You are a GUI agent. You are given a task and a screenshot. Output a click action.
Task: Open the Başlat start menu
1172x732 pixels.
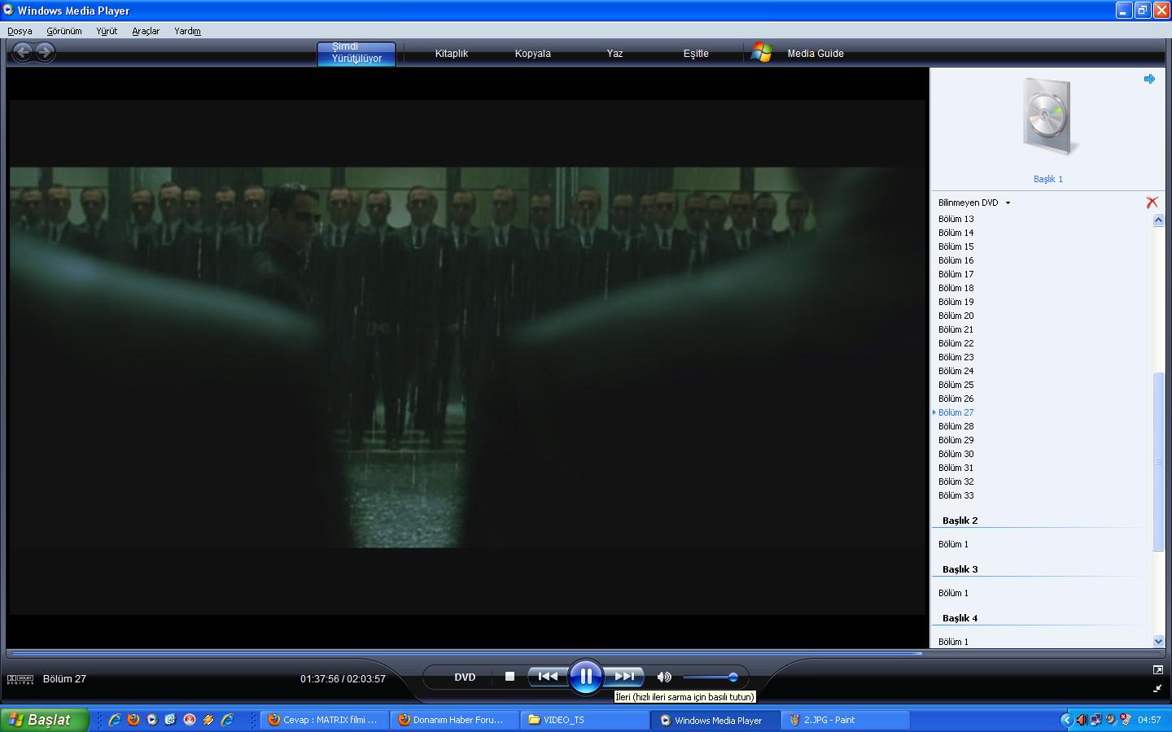click(x=44, y=720)
